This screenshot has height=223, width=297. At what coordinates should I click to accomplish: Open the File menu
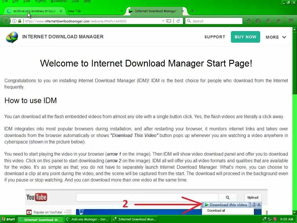5,1
